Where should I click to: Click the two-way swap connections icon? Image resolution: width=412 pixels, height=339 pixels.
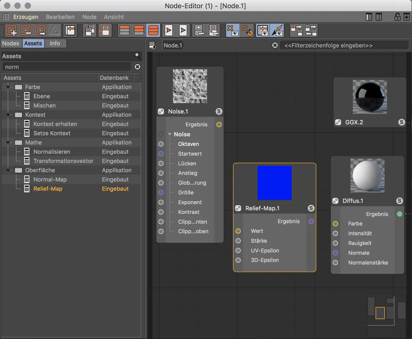point(311,30)
